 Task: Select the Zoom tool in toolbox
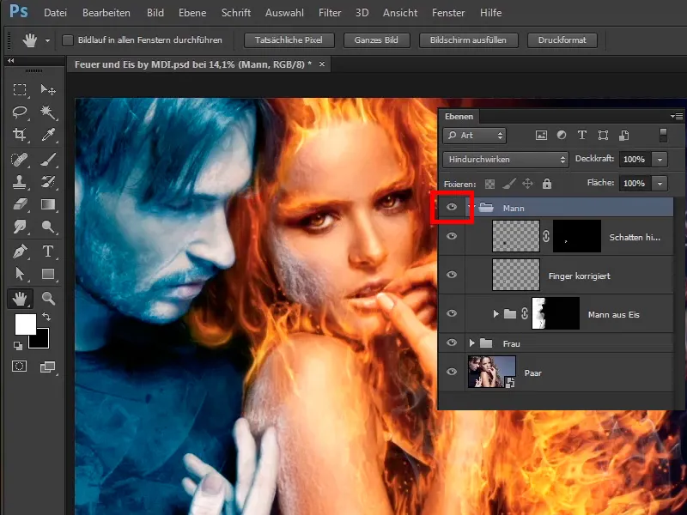48,298
